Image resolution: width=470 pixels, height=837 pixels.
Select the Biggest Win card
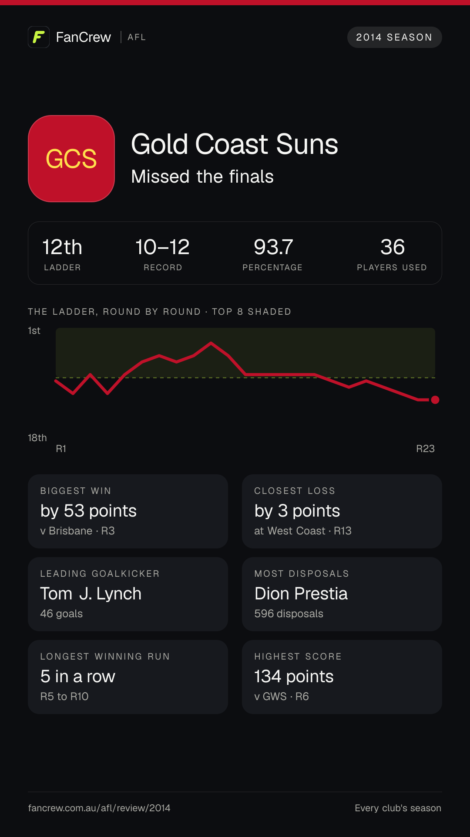(128, 511)
